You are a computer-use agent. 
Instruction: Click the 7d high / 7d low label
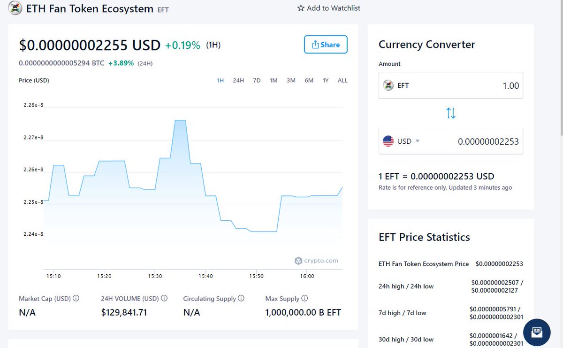pos(403,313)
